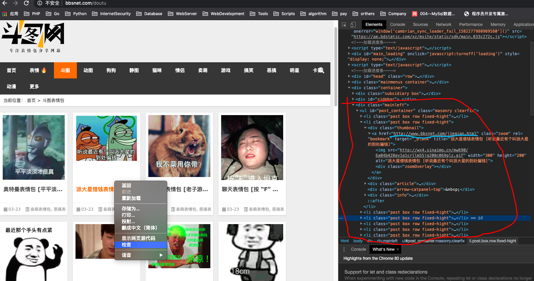Screen dimensions: 534x281
Task: Open the PHP bookmarks folder
Action: [x=32, y=14]
